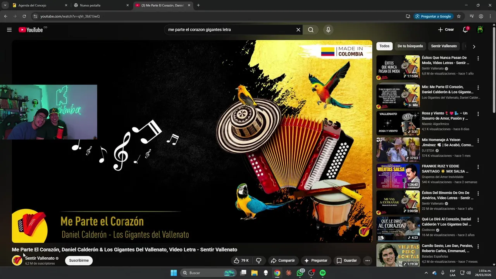Open Sentir Vallenato channel name link
496x279 pixels.
pyautogui.click(x=40, y=258)
